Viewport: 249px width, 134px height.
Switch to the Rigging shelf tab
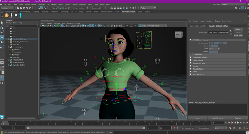(x=45, y=12)
